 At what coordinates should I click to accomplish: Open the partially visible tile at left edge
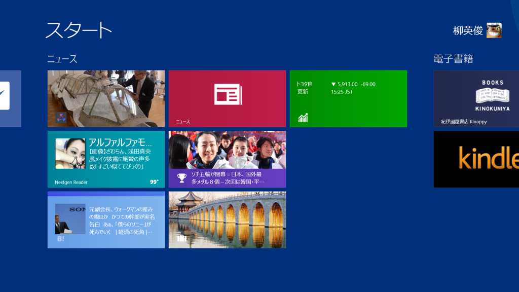click(x=11, y=99)
